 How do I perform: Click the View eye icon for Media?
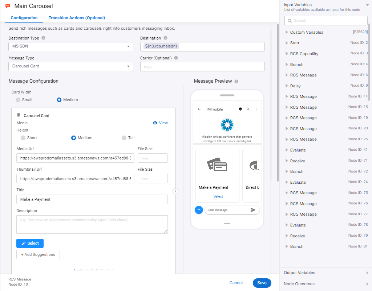155,123
